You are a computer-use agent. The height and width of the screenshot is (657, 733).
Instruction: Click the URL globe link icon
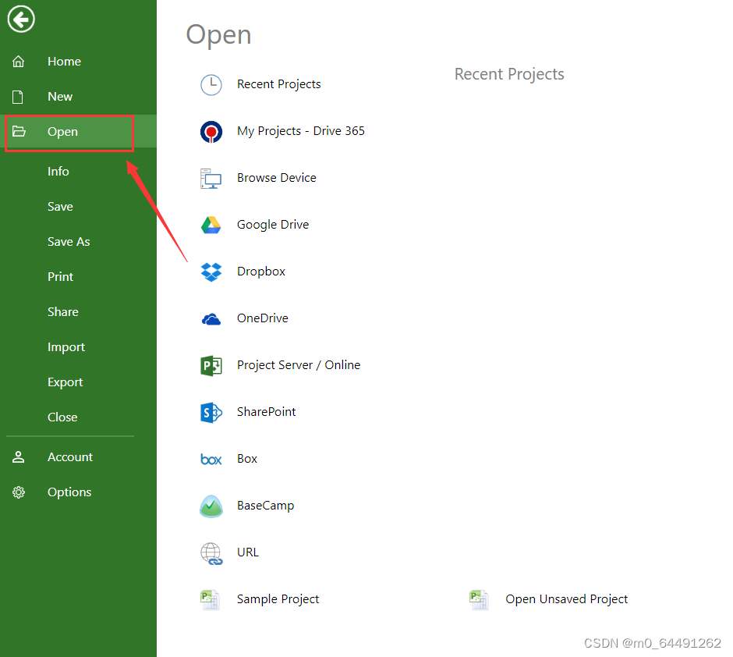point(212,553)
